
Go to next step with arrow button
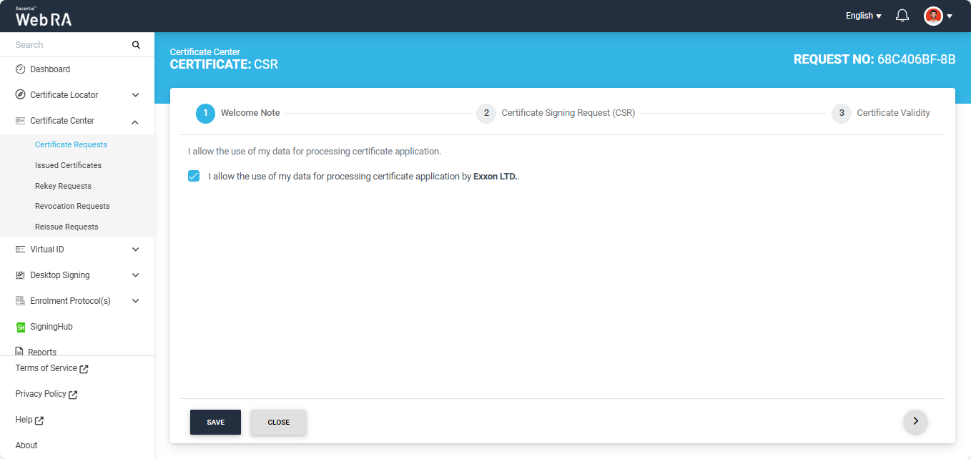click(915, 421)
